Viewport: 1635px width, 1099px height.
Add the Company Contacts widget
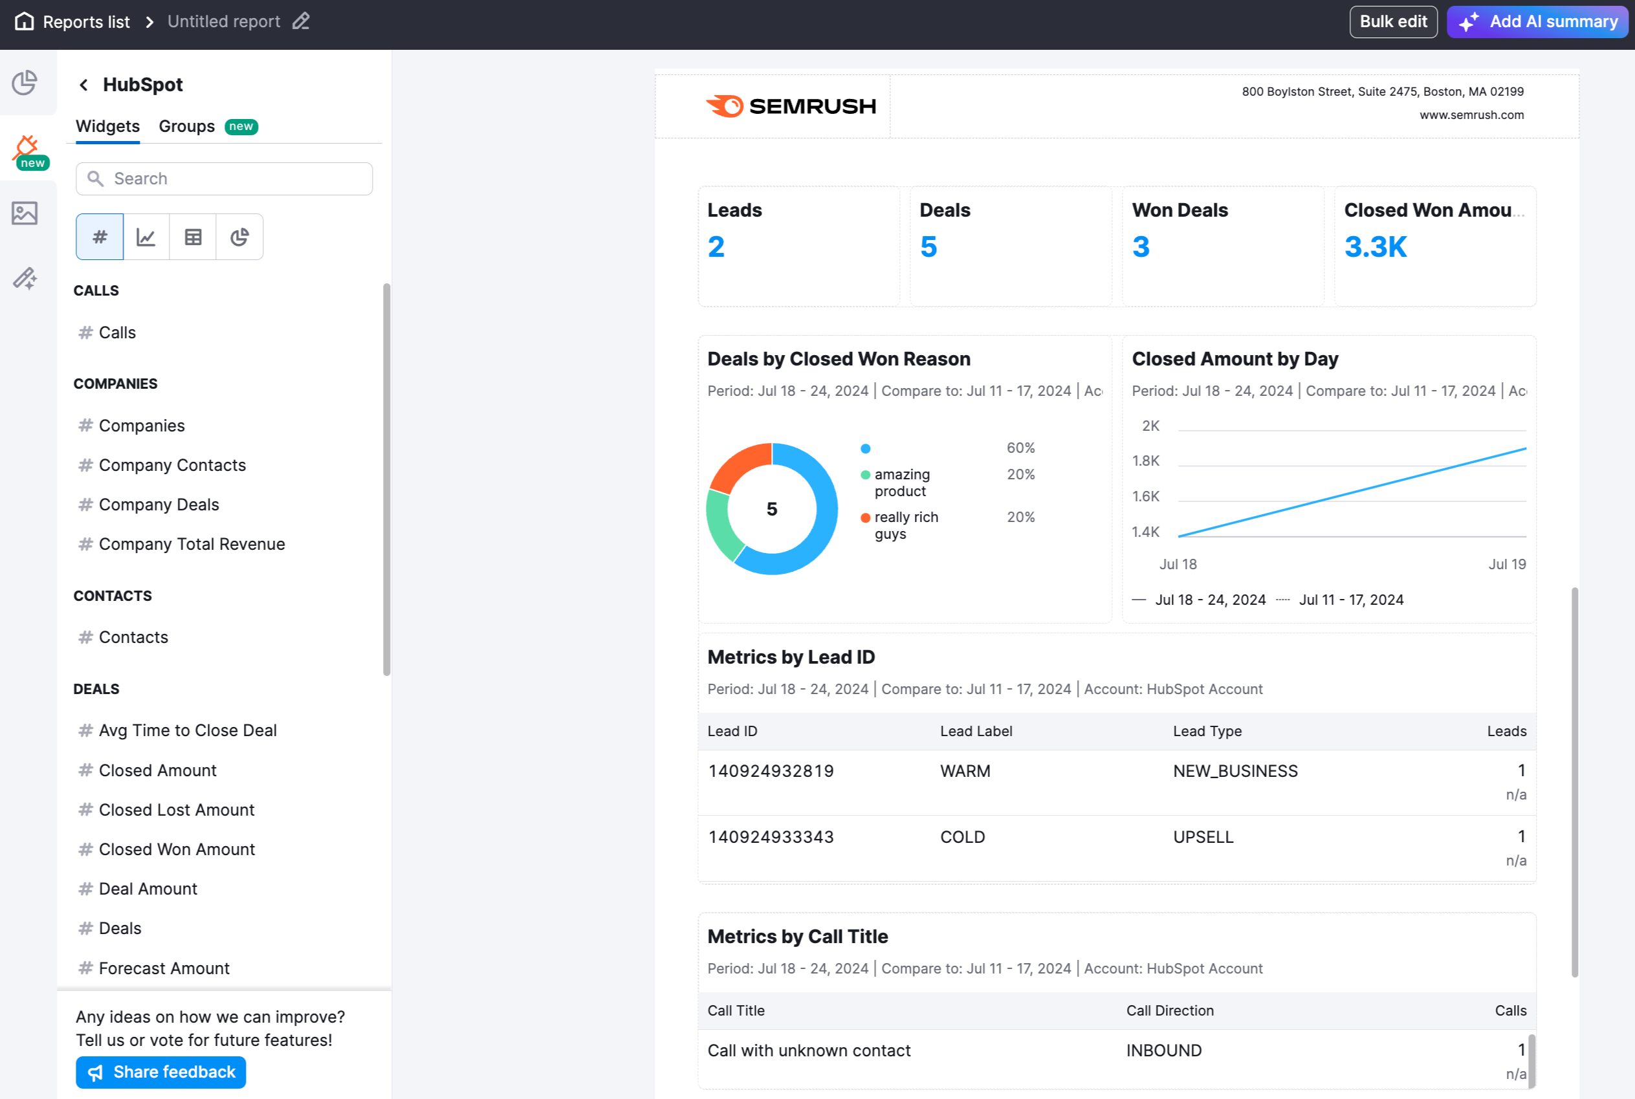171,464
